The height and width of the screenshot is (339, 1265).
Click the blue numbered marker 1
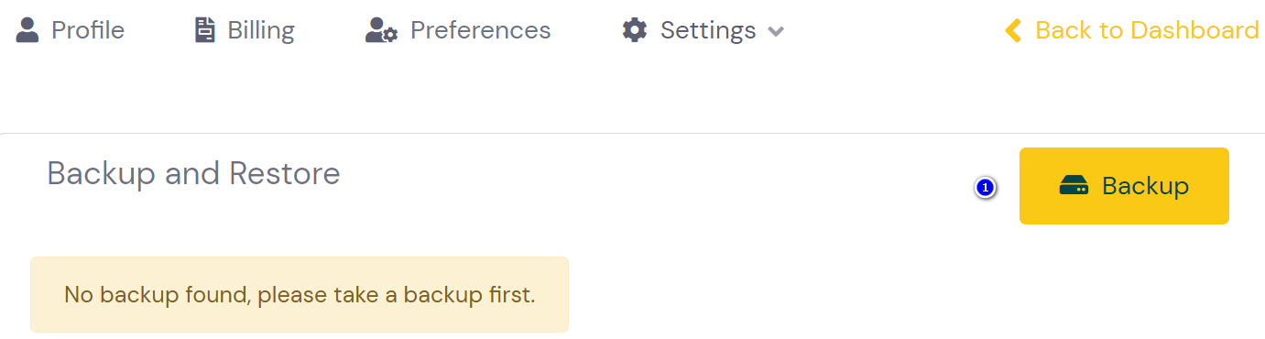click(x=985, y=187)
